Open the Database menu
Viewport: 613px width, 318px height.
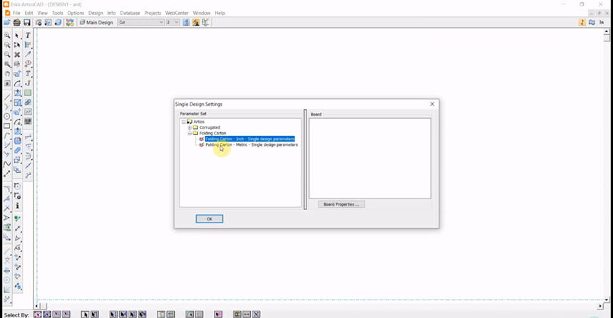click(130, 13)
